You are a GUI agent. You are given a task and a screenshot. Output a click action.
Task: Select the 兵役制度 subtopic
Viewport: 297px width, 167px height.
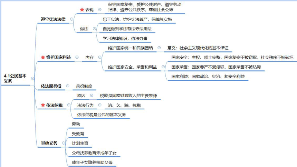pyautogui.click(x=84, y=86)
